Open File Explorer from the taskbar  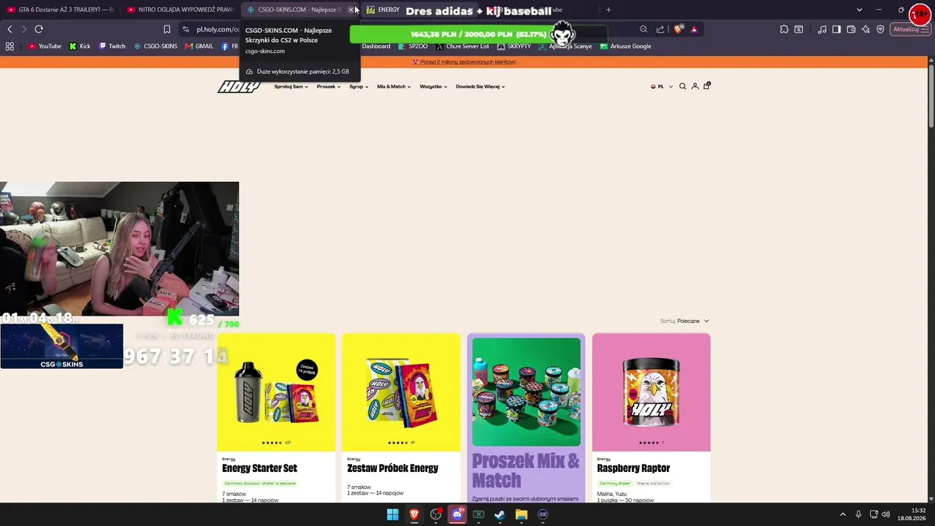[522, 514]
